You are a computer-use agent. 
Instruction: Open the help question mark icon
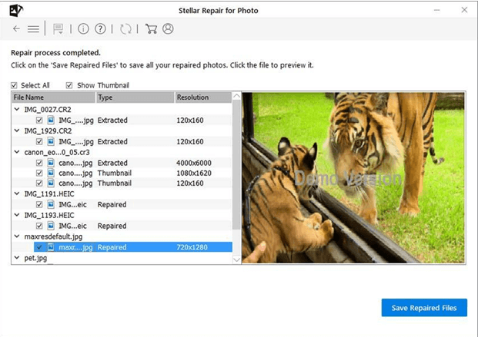point(100,29)
